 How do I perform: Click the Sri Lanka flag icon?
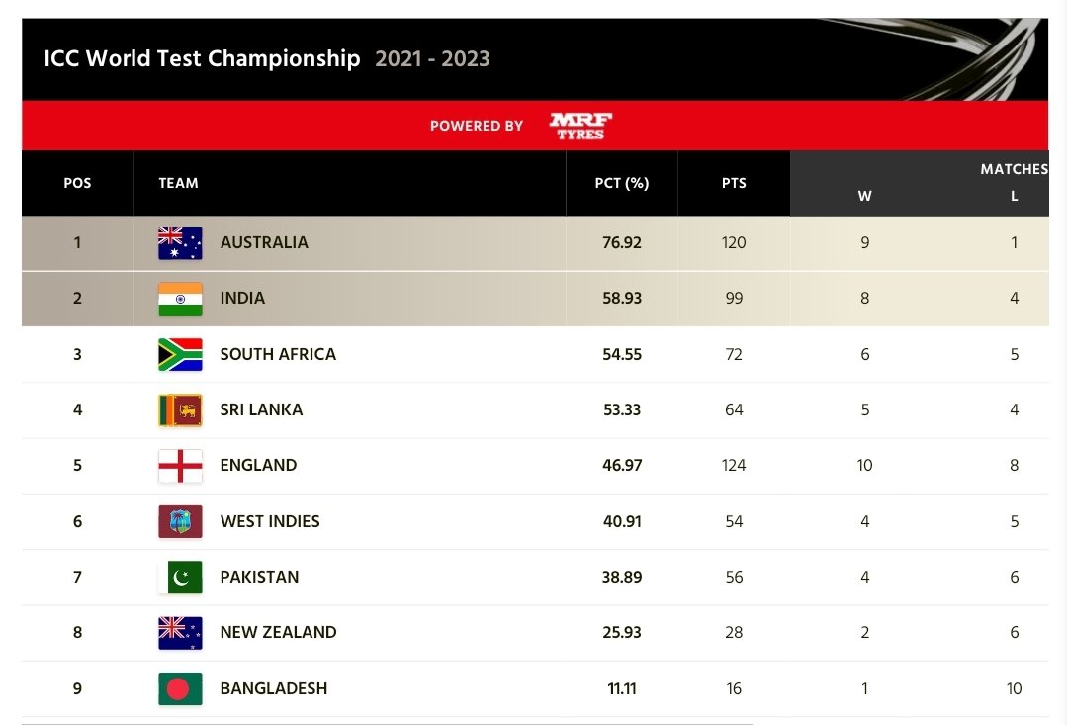pos(180,410)
